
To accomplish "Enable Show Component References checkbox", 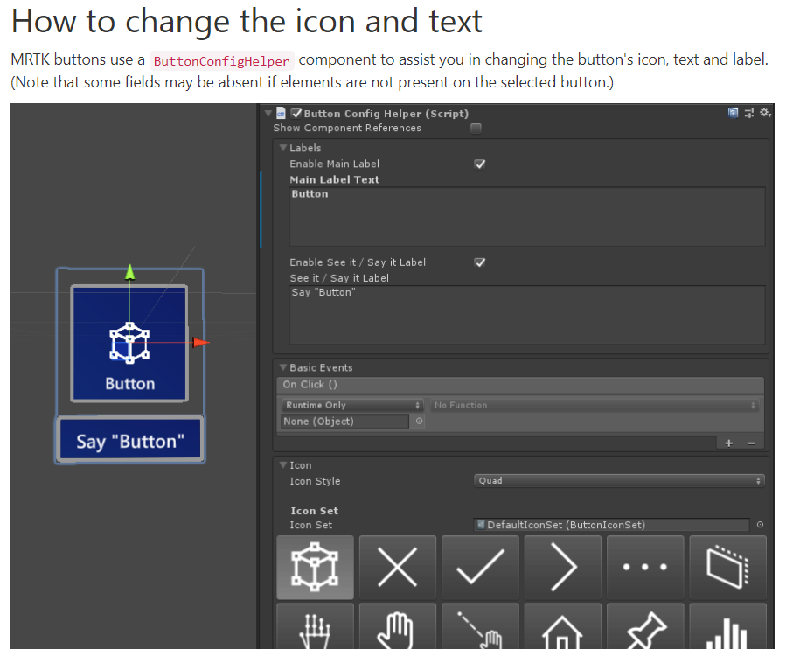I will coord(476,129).
